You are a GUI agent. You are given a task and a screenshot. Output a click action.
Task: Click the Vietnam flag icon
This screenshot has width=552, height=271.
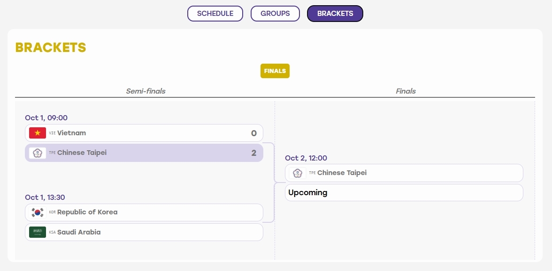38,133
